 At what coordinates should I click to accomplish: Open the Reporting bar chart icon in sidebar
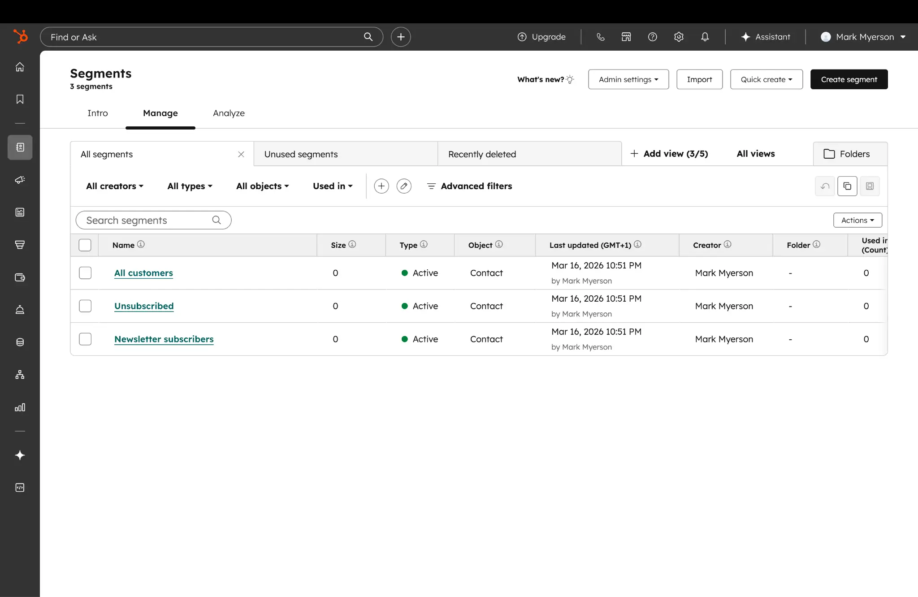coord(20,407)
